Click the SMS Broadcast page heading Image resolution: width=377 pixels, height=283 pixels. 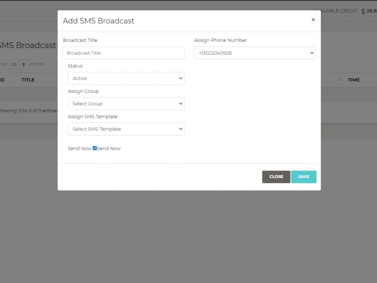pyautogui.click(x=28, y=45)
